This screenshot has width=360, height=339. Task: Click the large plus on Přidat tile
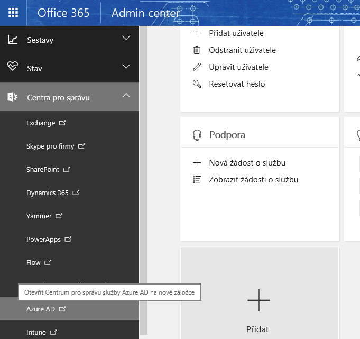259,300
